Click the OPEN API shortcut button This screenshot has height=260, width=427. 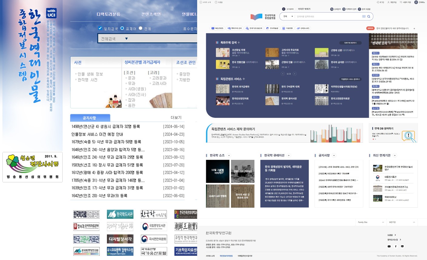coord(303,28)
